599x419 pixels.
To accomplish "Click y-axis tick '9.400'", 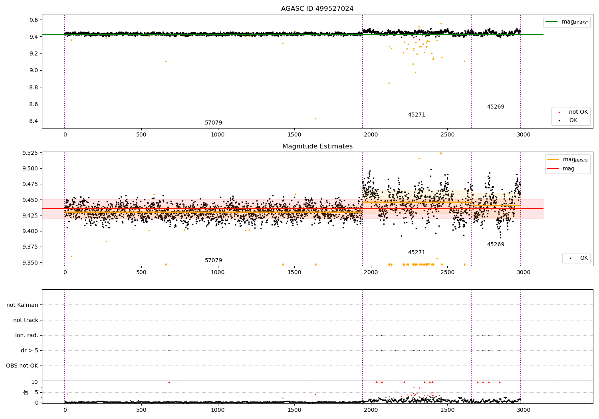I will point(31,231).
